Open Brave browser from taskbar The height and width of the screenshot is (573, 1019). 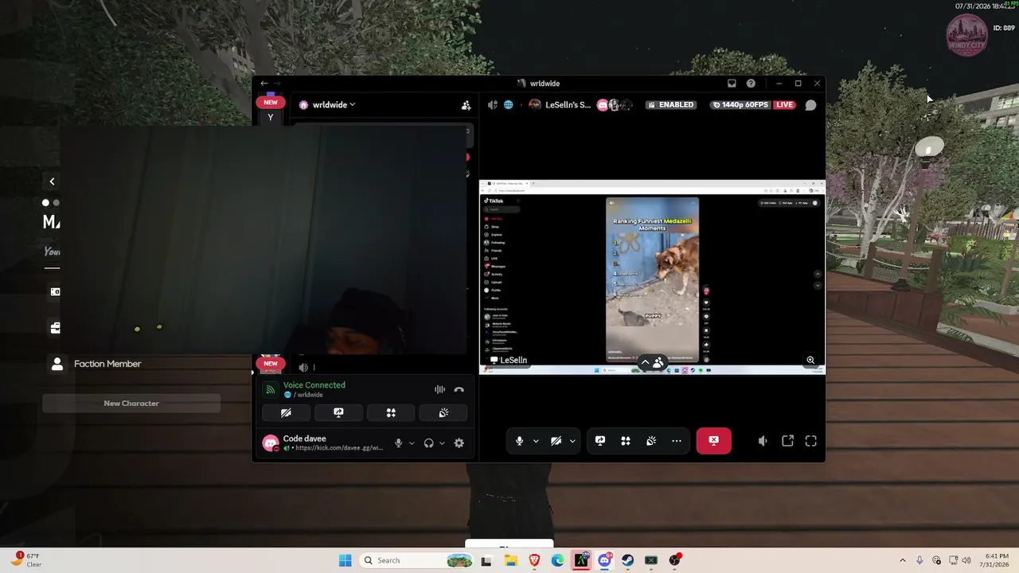534,560
